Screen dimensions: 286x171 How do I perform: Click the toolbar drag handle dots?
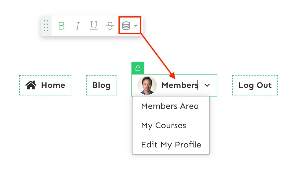point(46,26)
